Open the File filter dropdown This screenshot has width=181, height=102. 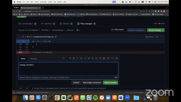pos(46,30)
